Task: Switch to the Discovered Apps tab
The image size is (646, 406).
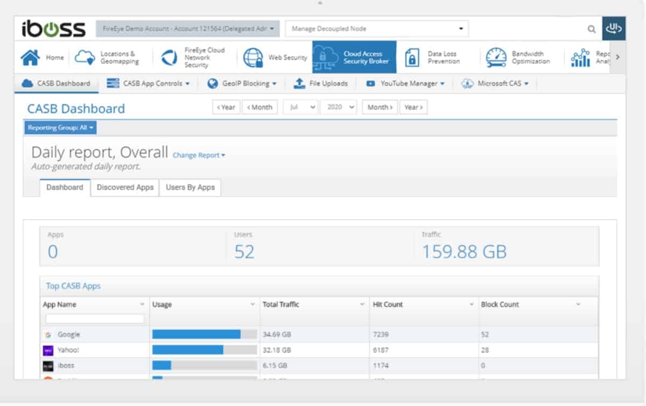Action: [x=125, y=188]
